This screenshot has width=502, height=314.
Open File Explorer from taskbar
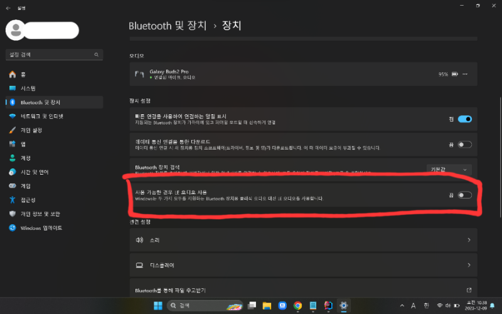[267, 306]
